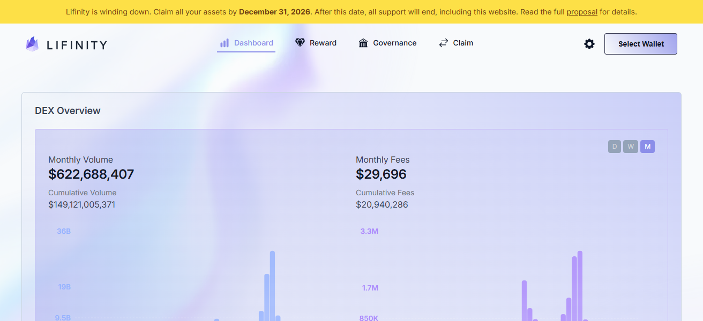Image resolution: width=703 pixels, height=321 pixels.
Task: Click the Monthly Fees $29,696 value
Action: pos(381,174)
